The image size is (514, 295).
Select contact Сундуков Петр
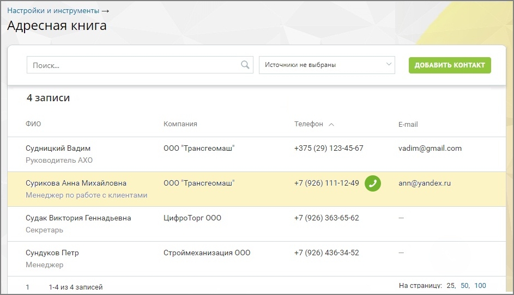(52, 253)
